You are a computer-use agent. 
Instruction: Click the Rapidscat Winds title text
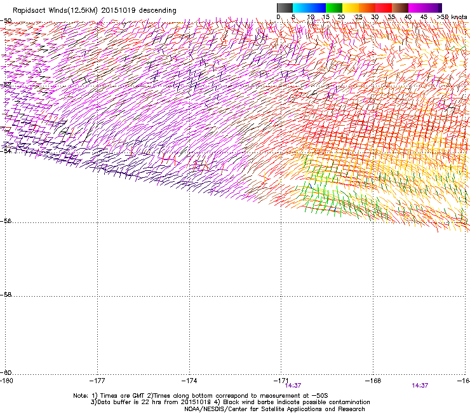[95, 10]
